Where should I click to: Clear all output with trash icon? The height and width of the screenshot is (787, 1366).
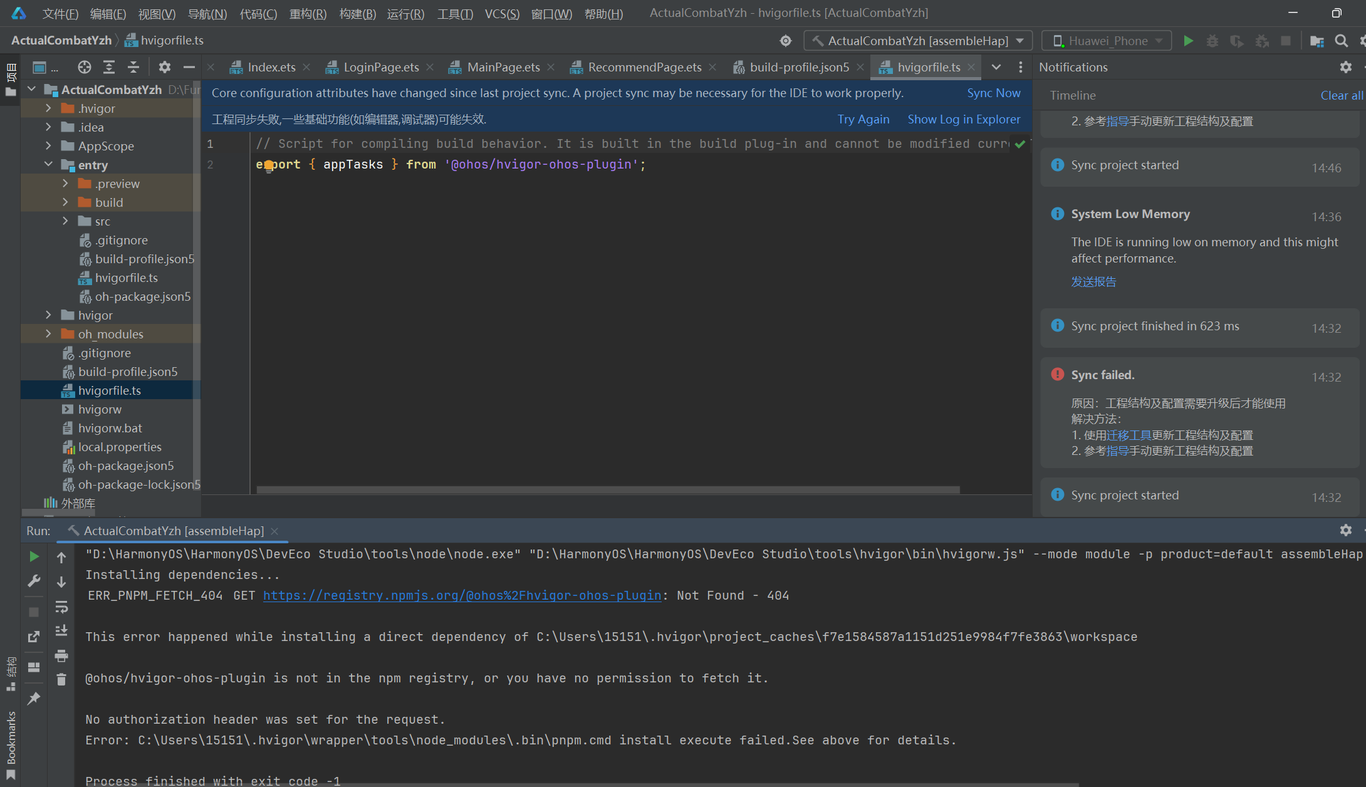point(61,680)
